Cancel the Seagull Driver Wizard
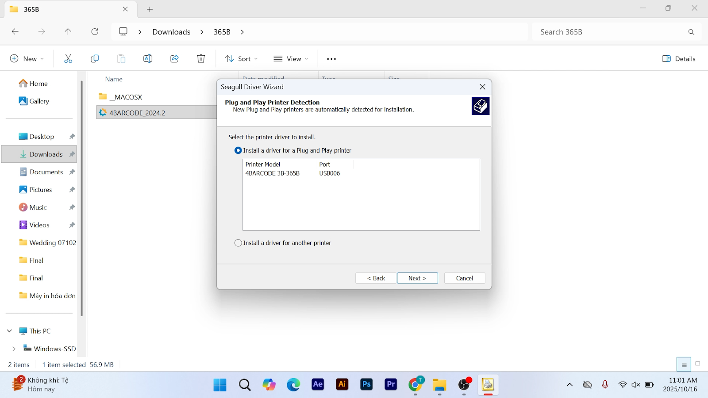 pyautogui.click(x=465, y=278)
